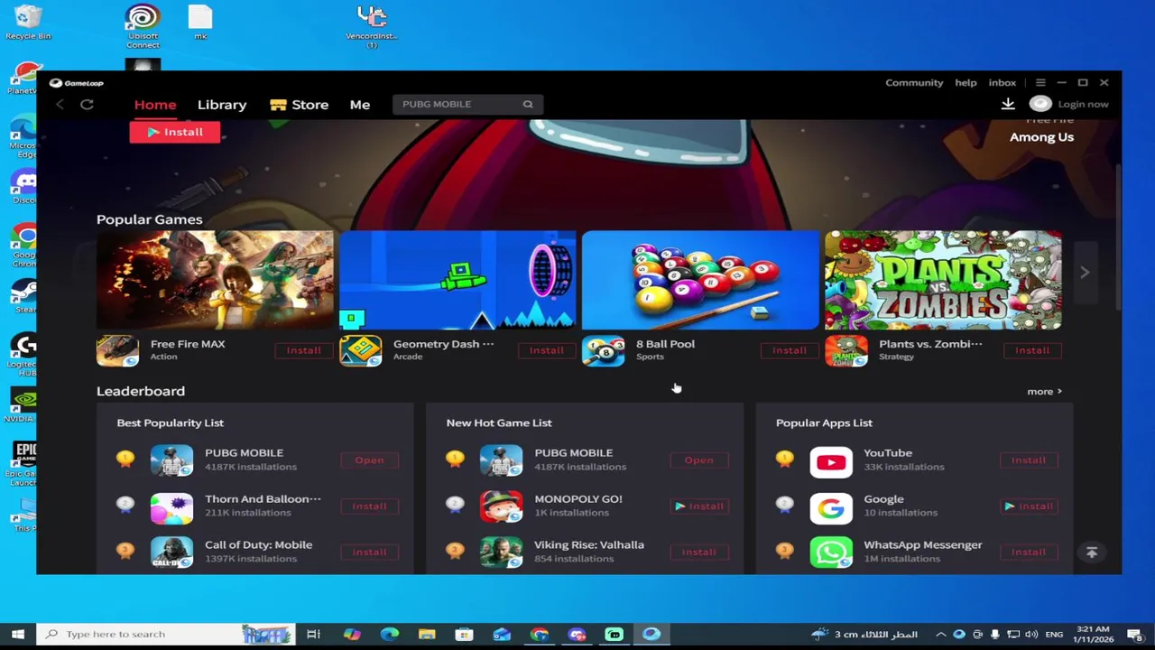Install Plants vs. Zombies
Image resolution: width=1155 pixels, height=650 pixels.
click(1031, 350)
